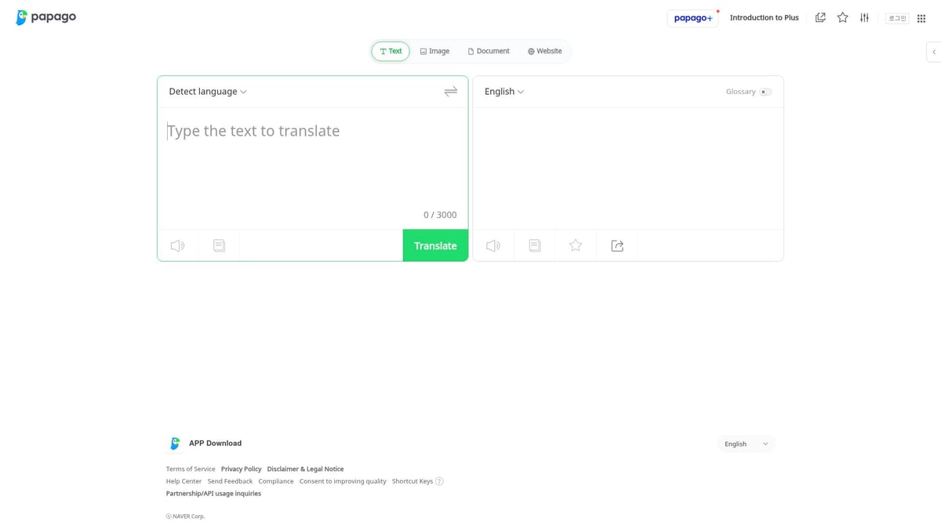
Task: Click the swap languages arrows icon
Action: click(451, 91)
